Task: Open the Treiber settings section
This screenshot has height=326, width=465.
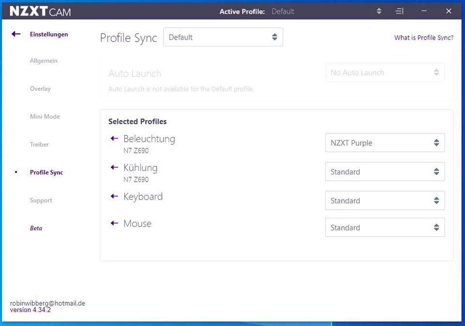Action: click(39, 144)
